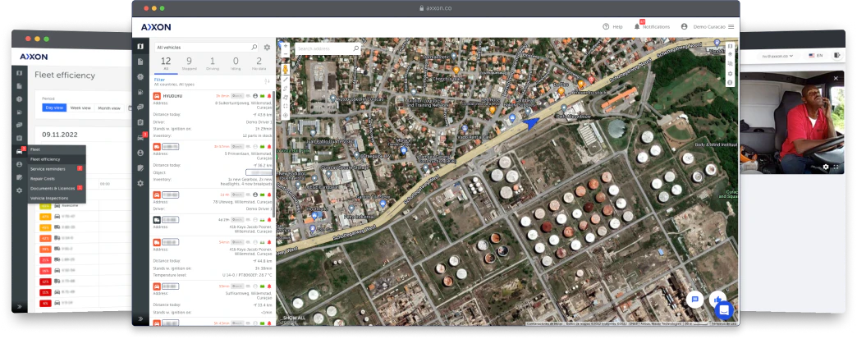
Task: Choose Service reminders in the flyout menu
Action: click(57, 169)
